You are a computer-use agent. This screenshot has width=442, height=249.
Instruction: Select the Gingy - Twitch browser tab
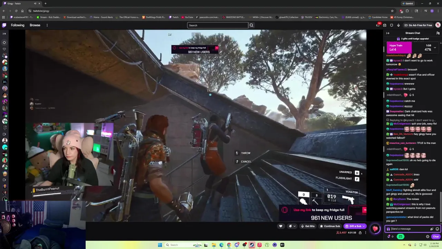[x=21, y=3]
